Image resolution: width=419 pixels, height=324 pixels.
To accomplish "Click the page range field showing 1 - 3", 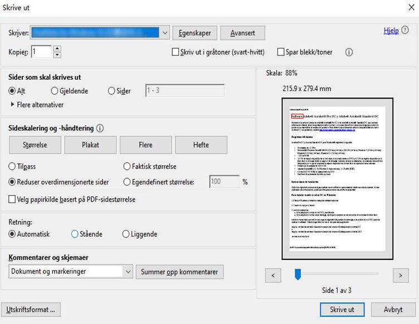I will [x=185, y=91].
